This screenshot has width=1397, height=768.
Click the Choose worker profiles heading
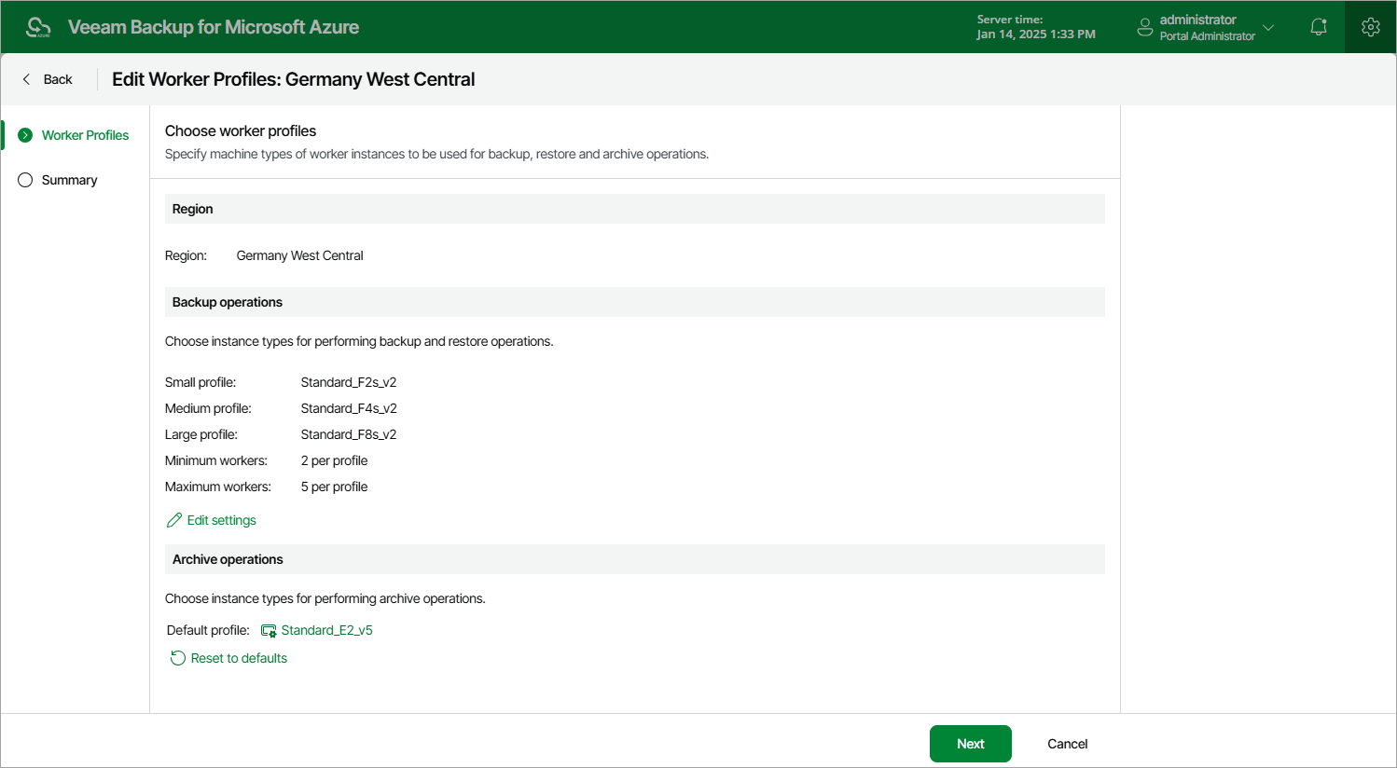coord(241,130)
